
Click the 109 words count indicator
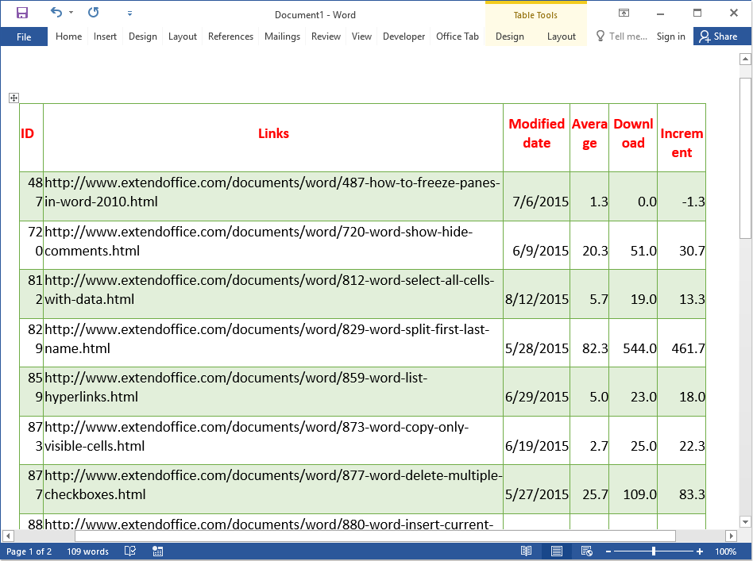[87, 551]
